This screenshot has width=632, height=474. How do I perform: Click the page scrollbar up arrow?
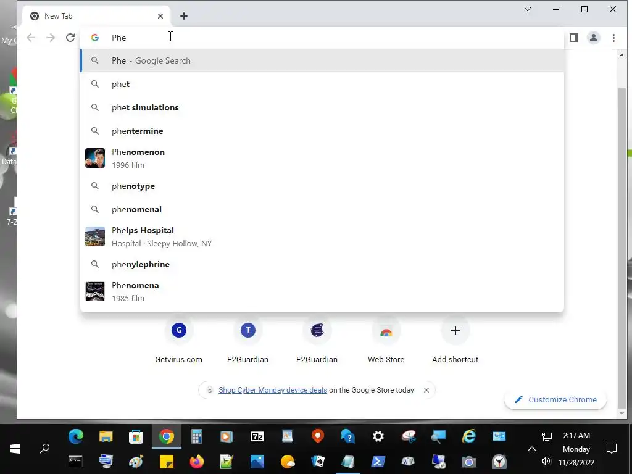(x=622, y=54)
